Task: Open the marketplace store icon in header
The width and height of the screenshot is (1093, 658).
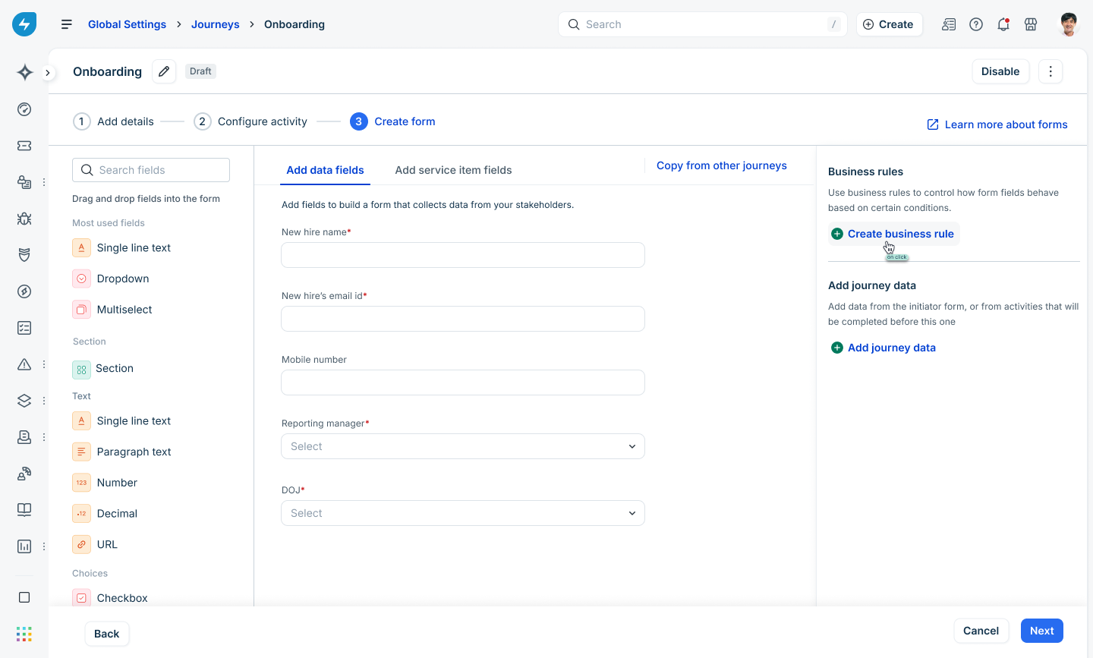Action: pos(1031,24)
